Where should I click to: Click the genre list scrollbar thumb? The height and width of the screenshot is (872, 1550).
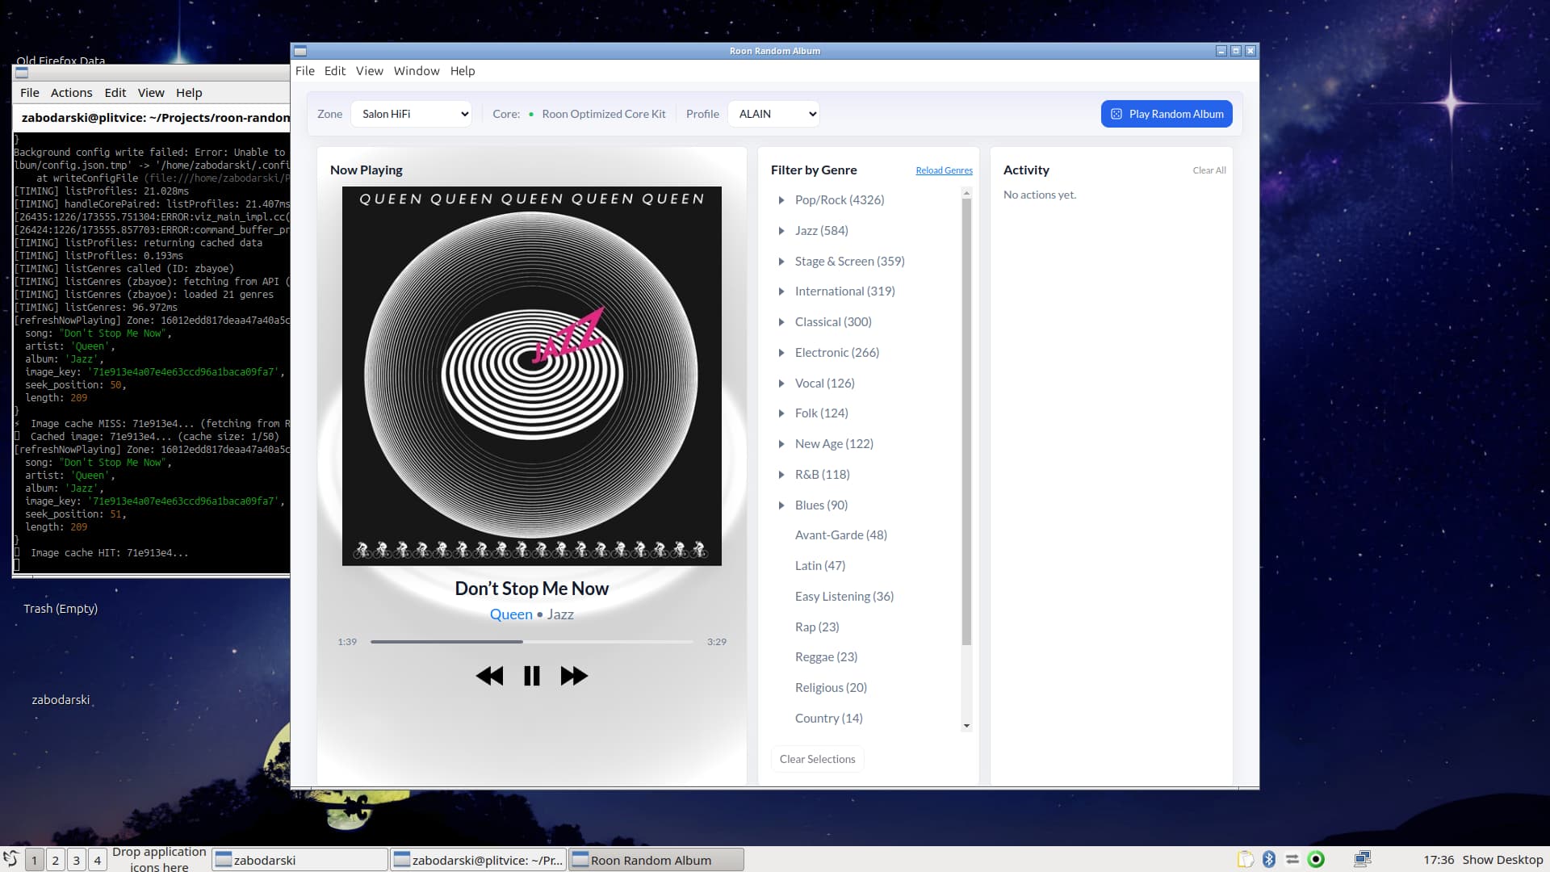pos(966,420)
